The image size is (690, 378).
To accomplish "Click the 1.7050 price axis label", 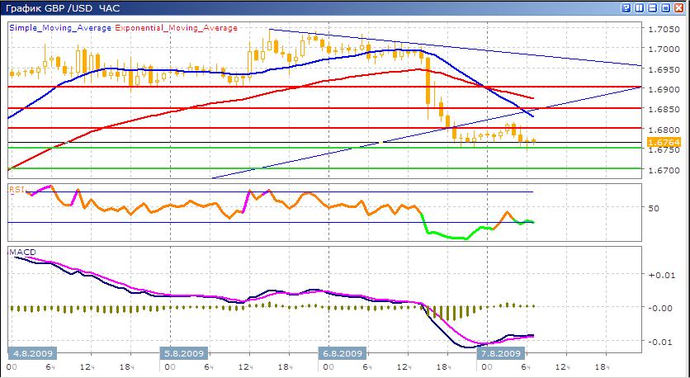I will point(664,29).
